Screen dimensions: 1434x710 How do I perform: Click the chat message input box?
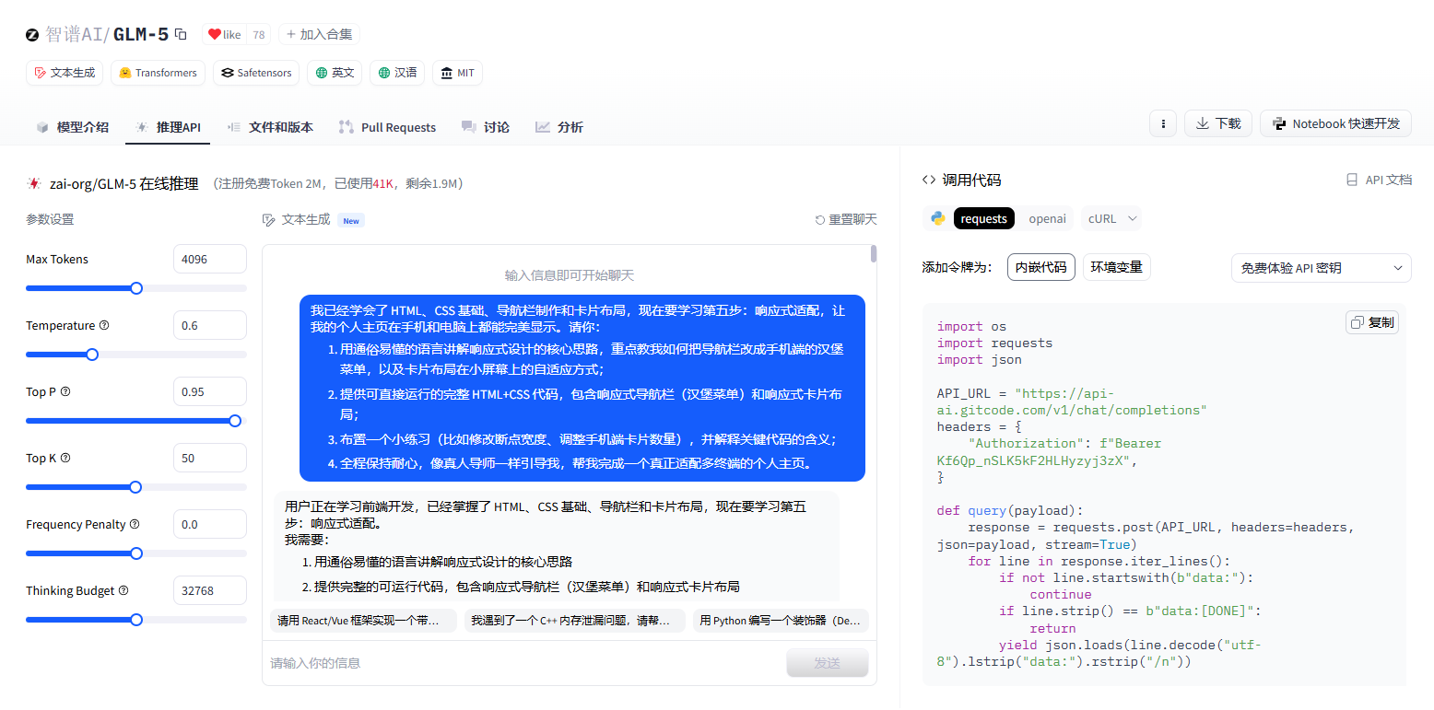(x=523, y=663)
